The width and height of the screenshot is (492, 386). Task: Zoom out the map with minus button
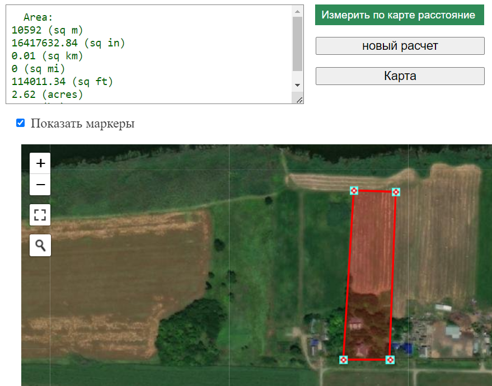coord(40,185)
